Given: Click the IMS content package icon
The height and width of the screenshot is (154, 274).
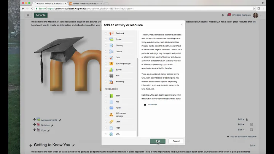Looking at the screenshot, I should [x=111, y=115].
